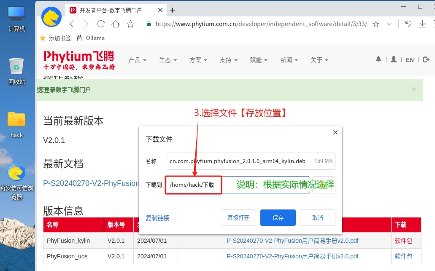Expand the 生态 navigation menu

(x=168, y=60)
